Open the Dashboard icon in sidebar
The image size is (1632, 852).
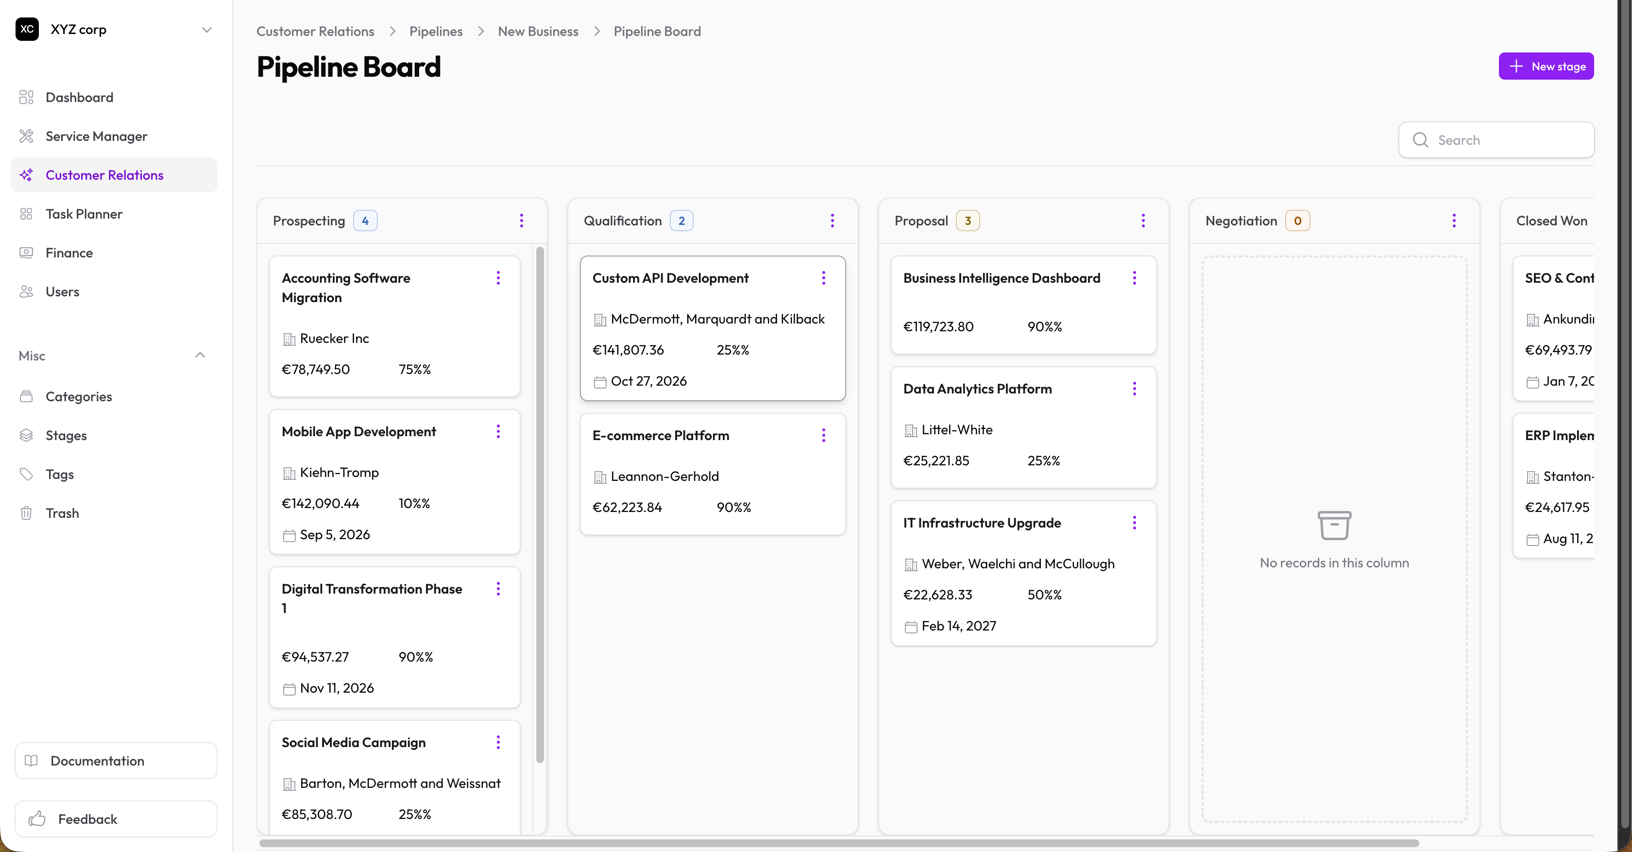pos(26,97)
